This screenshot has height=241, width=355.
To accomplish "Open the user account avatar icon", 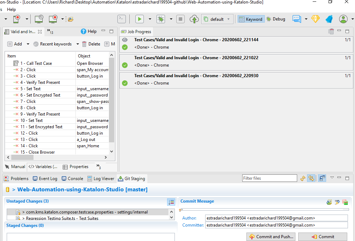I will tap(343, 19).
